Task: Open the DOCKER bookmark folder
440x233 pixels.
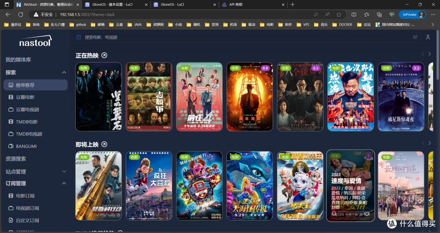Action: [342, 25]
